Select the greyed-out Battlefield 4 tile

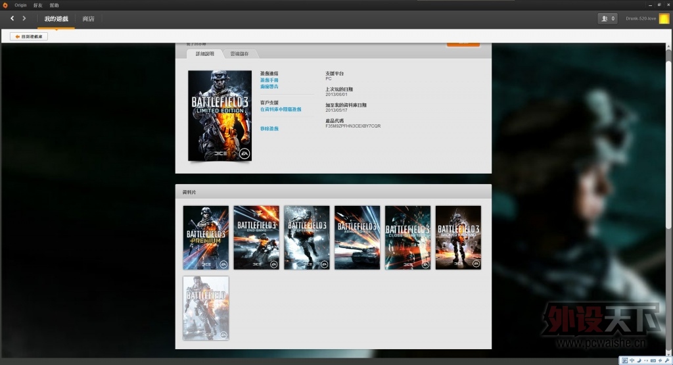click(206, 308)
